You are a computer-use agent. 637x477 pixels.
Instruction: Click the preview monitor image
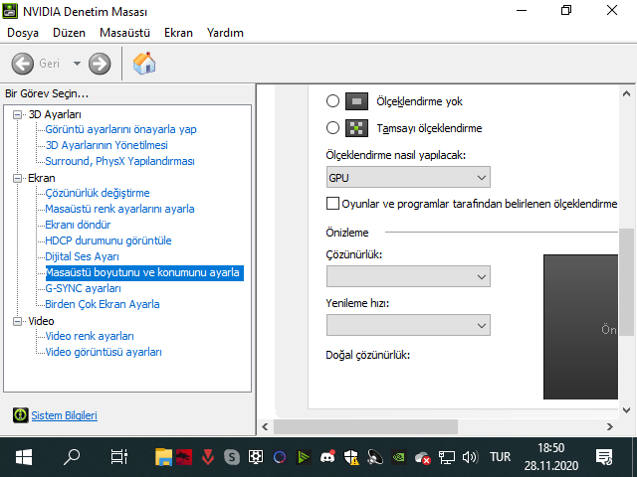(x=580, y=327)
